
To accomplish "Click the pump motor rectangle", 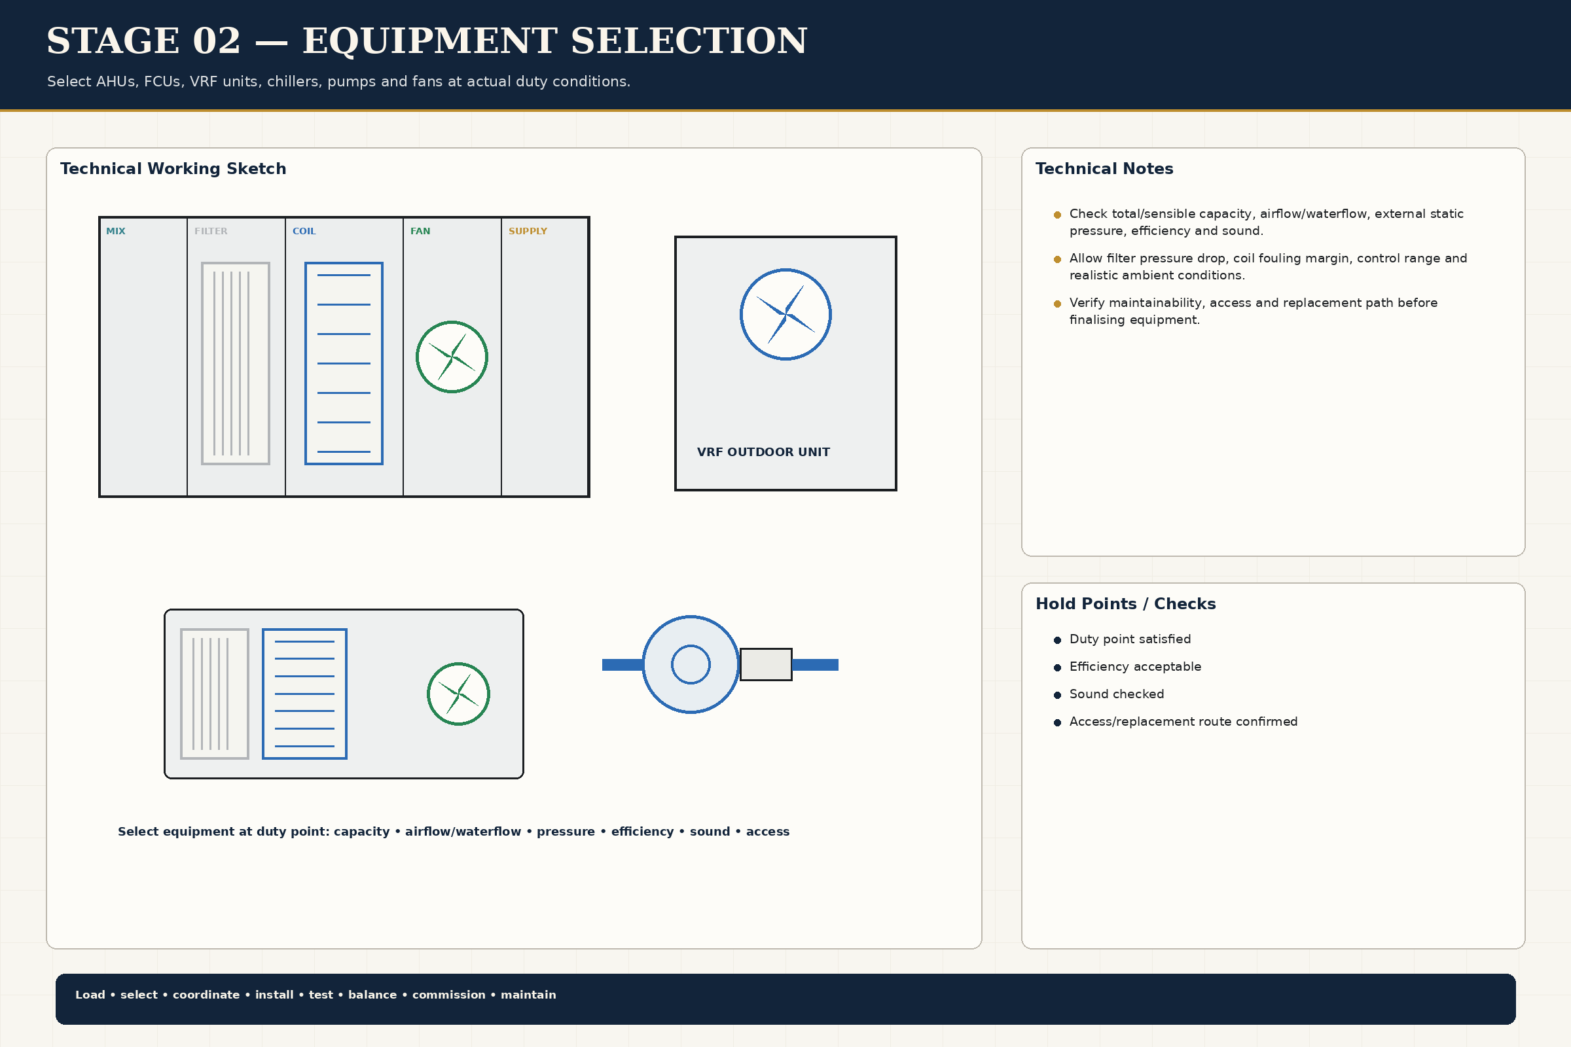I will (x=766, y=664).
